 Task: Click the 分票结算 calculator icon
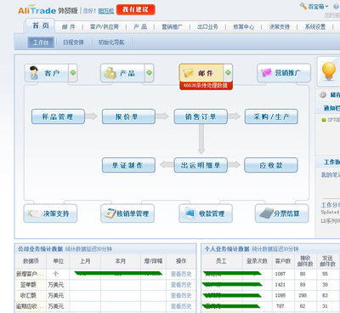266,213
